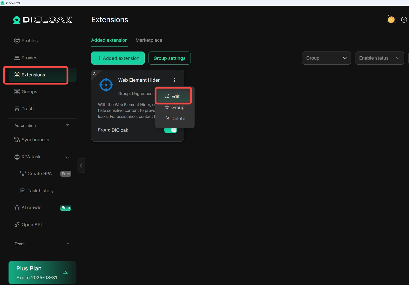Collapse the RPA task submenu chevron
The height and width of the screenshot is (285, 409).
[67, 157]
